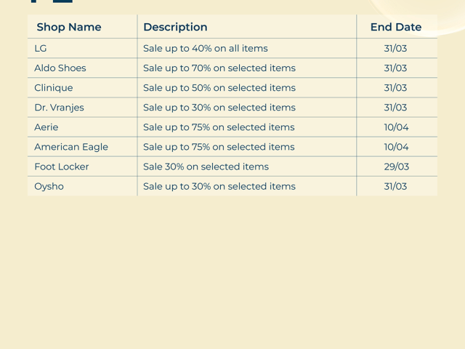Select the Aldo Shoes shop cell
Image resolution: width=465 pixels, height=349 pixels.
(x=60, y=68)
